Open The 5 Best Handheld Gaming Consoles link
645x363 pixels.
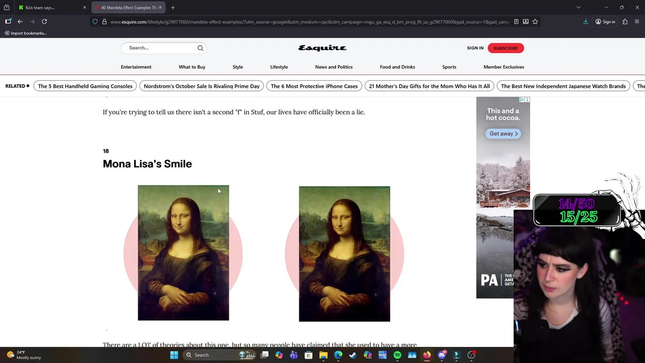[x=85, y=86]
